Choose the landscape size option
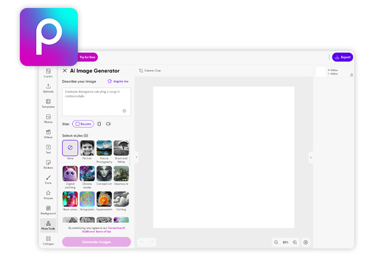 [x=108, y=124]
